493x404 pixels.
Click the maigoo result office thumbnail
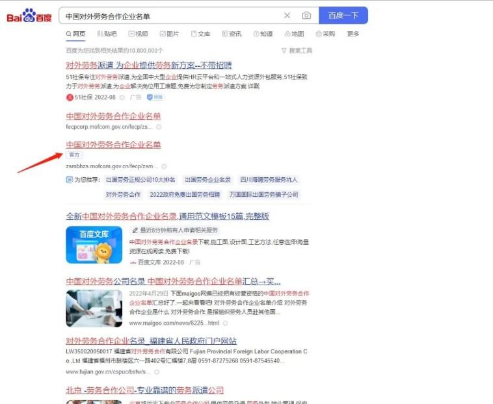(x=94, y=309)
